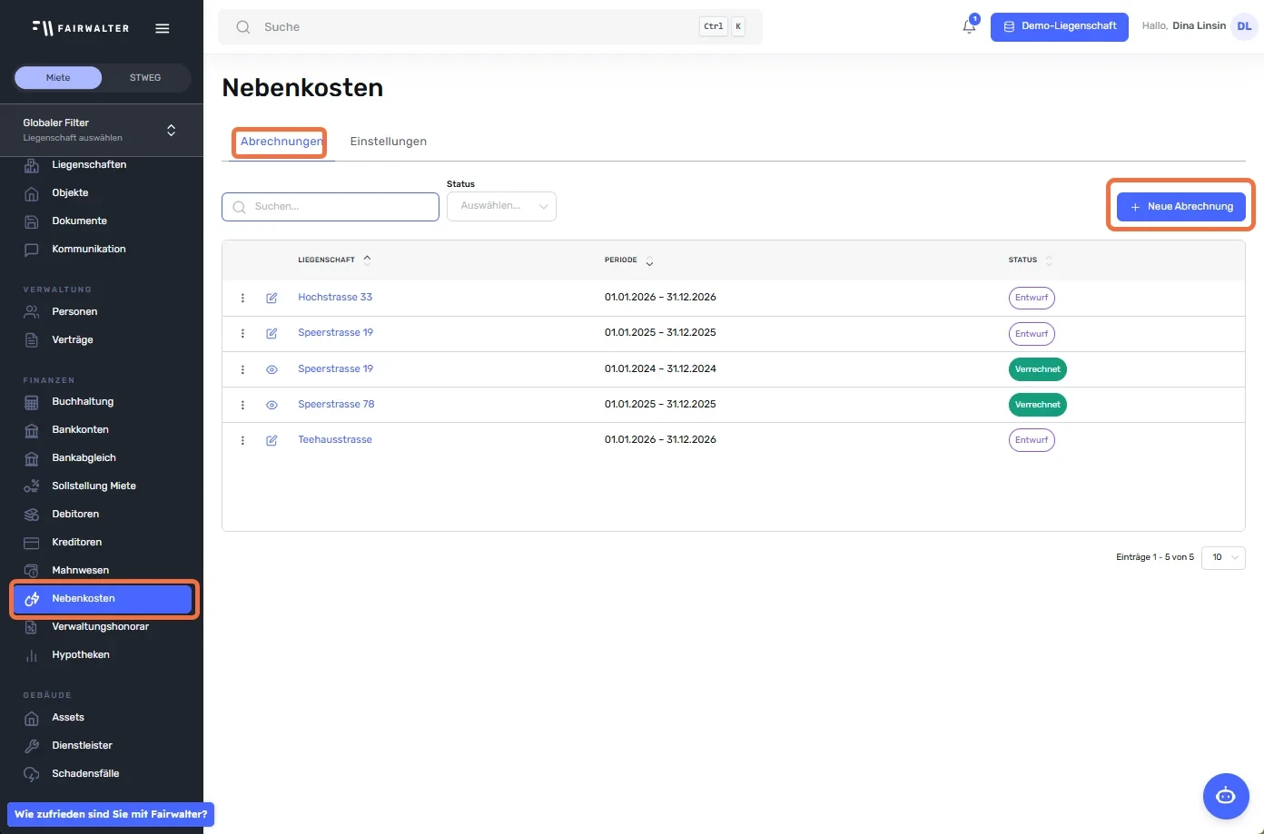This screenshot has height=834, width=1264.
Task: Change entries per page dropdown
Action: click(x=1223, y=557)
